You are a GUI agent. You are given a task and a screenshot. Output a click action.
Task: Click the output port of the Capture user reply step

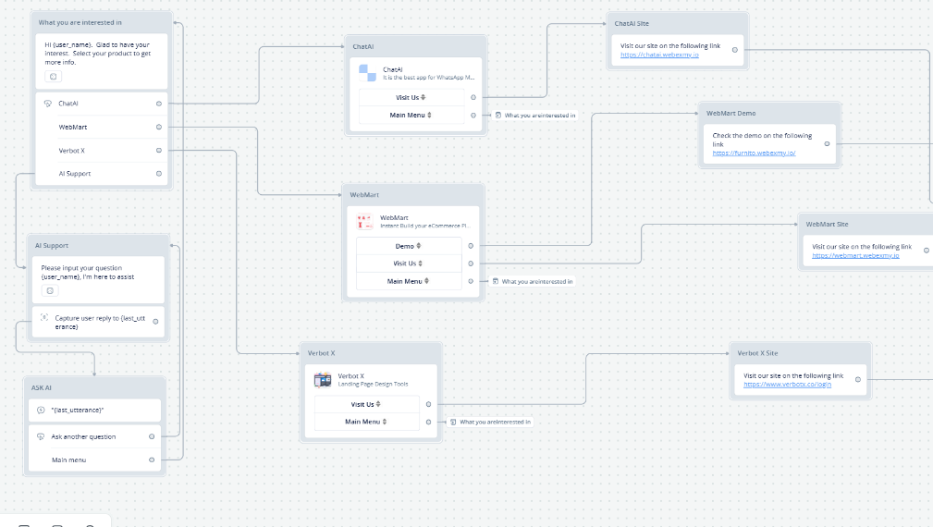pyautogui.click(x=156, y=322)
